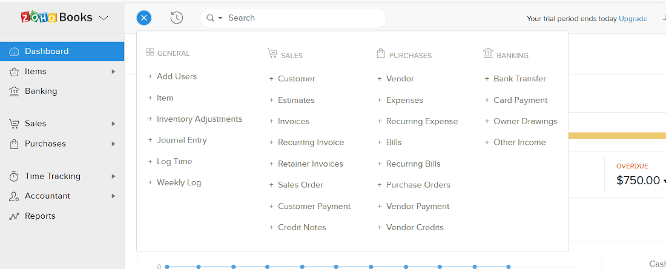Click the Accountant person icon
666x269 pixels.
(14, 196)
